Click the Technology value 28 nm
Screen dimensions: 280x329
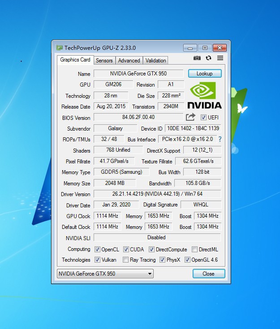pyautogui.click(x=111, y=96)
